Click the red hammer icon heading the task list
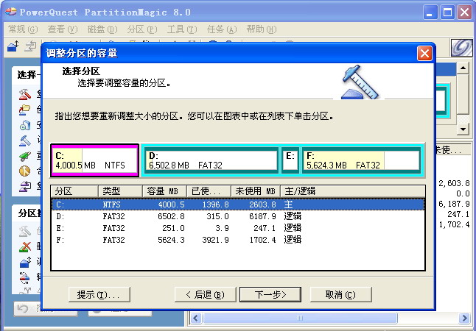 coord(24,94)
